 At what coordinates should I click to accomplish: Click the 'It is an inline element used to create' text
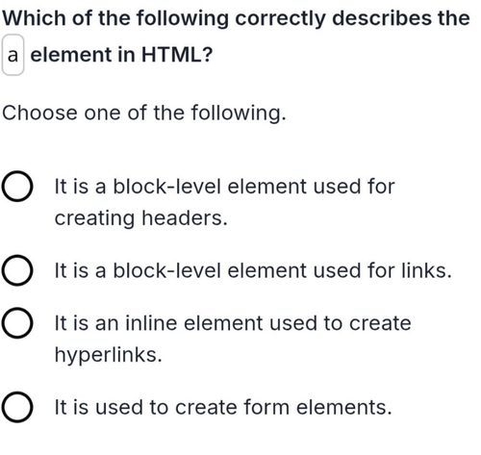point(233,323)
